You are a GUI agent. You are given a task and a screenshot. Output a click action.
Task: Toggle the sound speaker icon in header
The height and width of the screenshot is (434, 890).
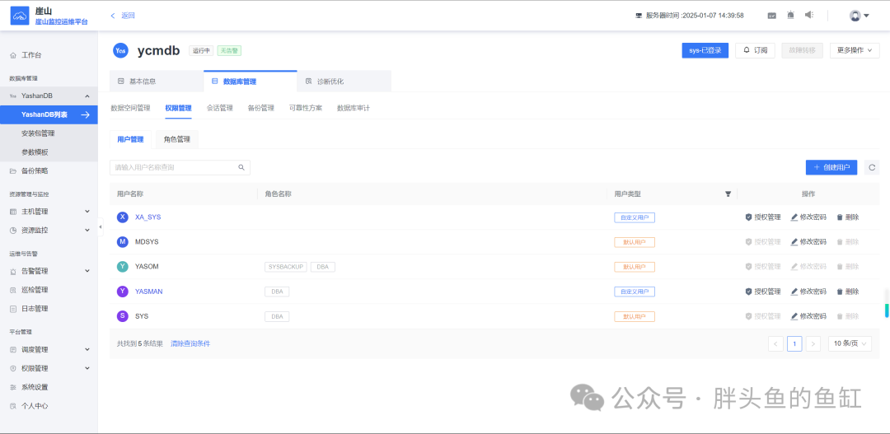(809, 16)
